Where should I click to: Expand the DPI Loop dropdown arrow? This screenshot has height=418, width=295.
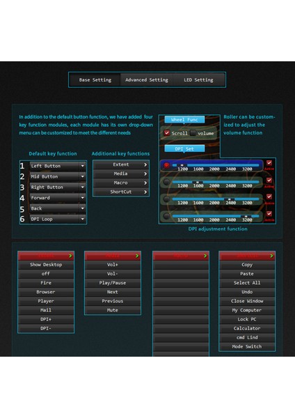click(x=83, y=219)
